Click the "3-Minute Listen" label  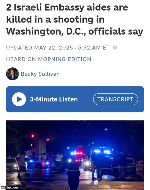[54, 99]
